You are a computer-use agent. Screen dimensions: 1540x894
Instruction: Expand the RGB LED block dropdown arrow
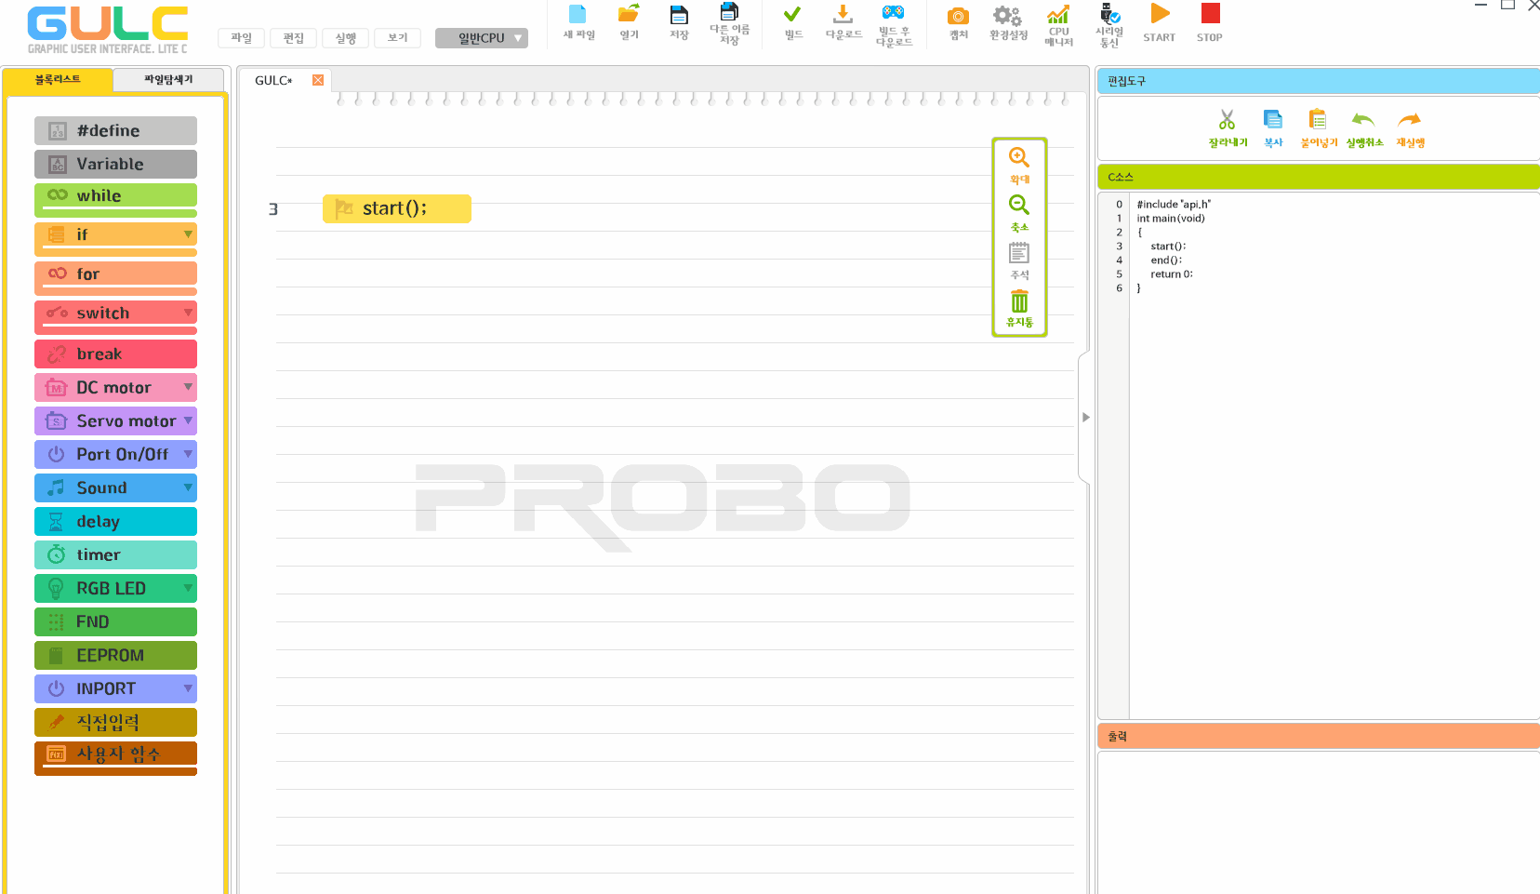(188, 588)
